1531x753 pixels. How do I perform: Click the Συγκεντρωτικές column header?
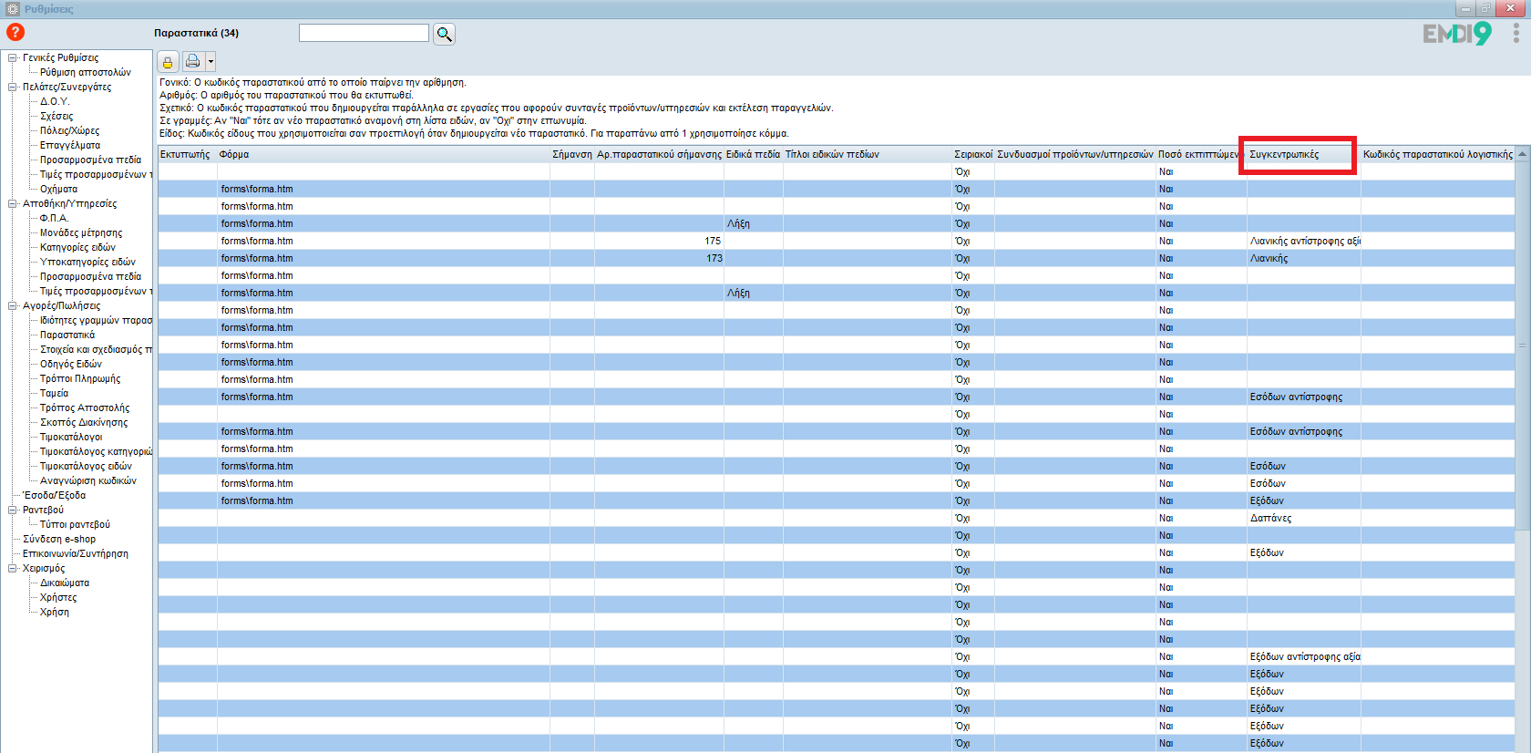pyautogui.click(x=1284, y=154)
